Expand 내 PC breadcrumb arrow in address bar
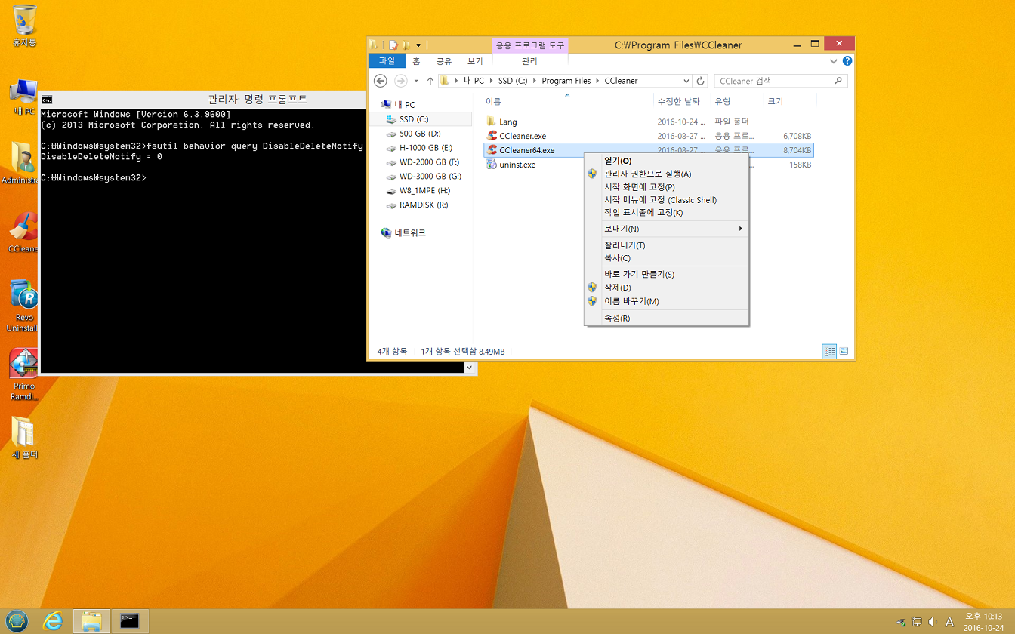This screenshot has width=1015, height=634. (x=492, y=81)
